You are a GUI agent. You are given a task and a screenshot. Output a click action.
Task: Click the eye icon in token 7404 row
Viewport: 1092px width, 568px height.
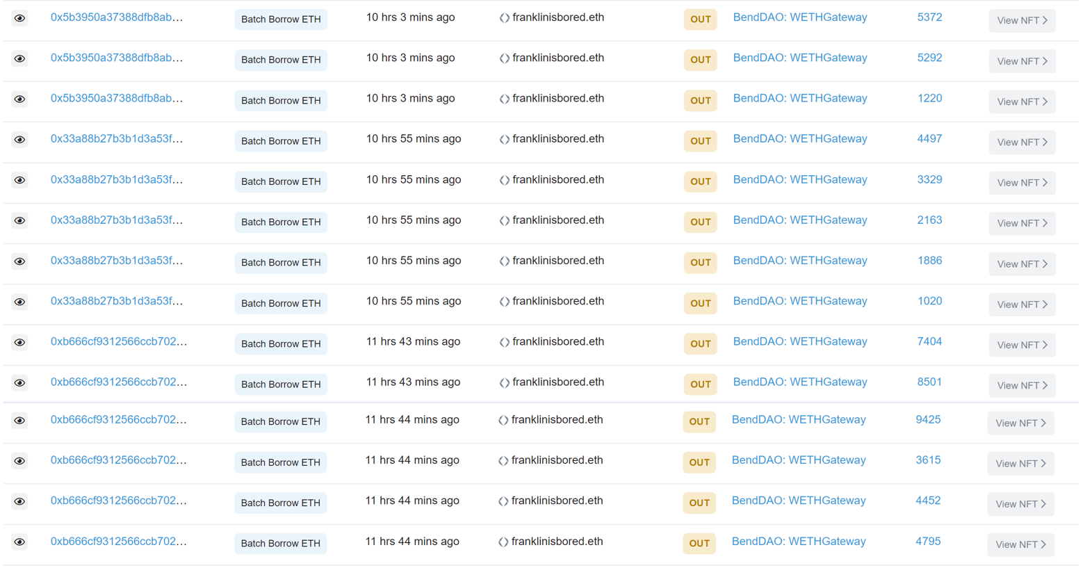[19, 343]
